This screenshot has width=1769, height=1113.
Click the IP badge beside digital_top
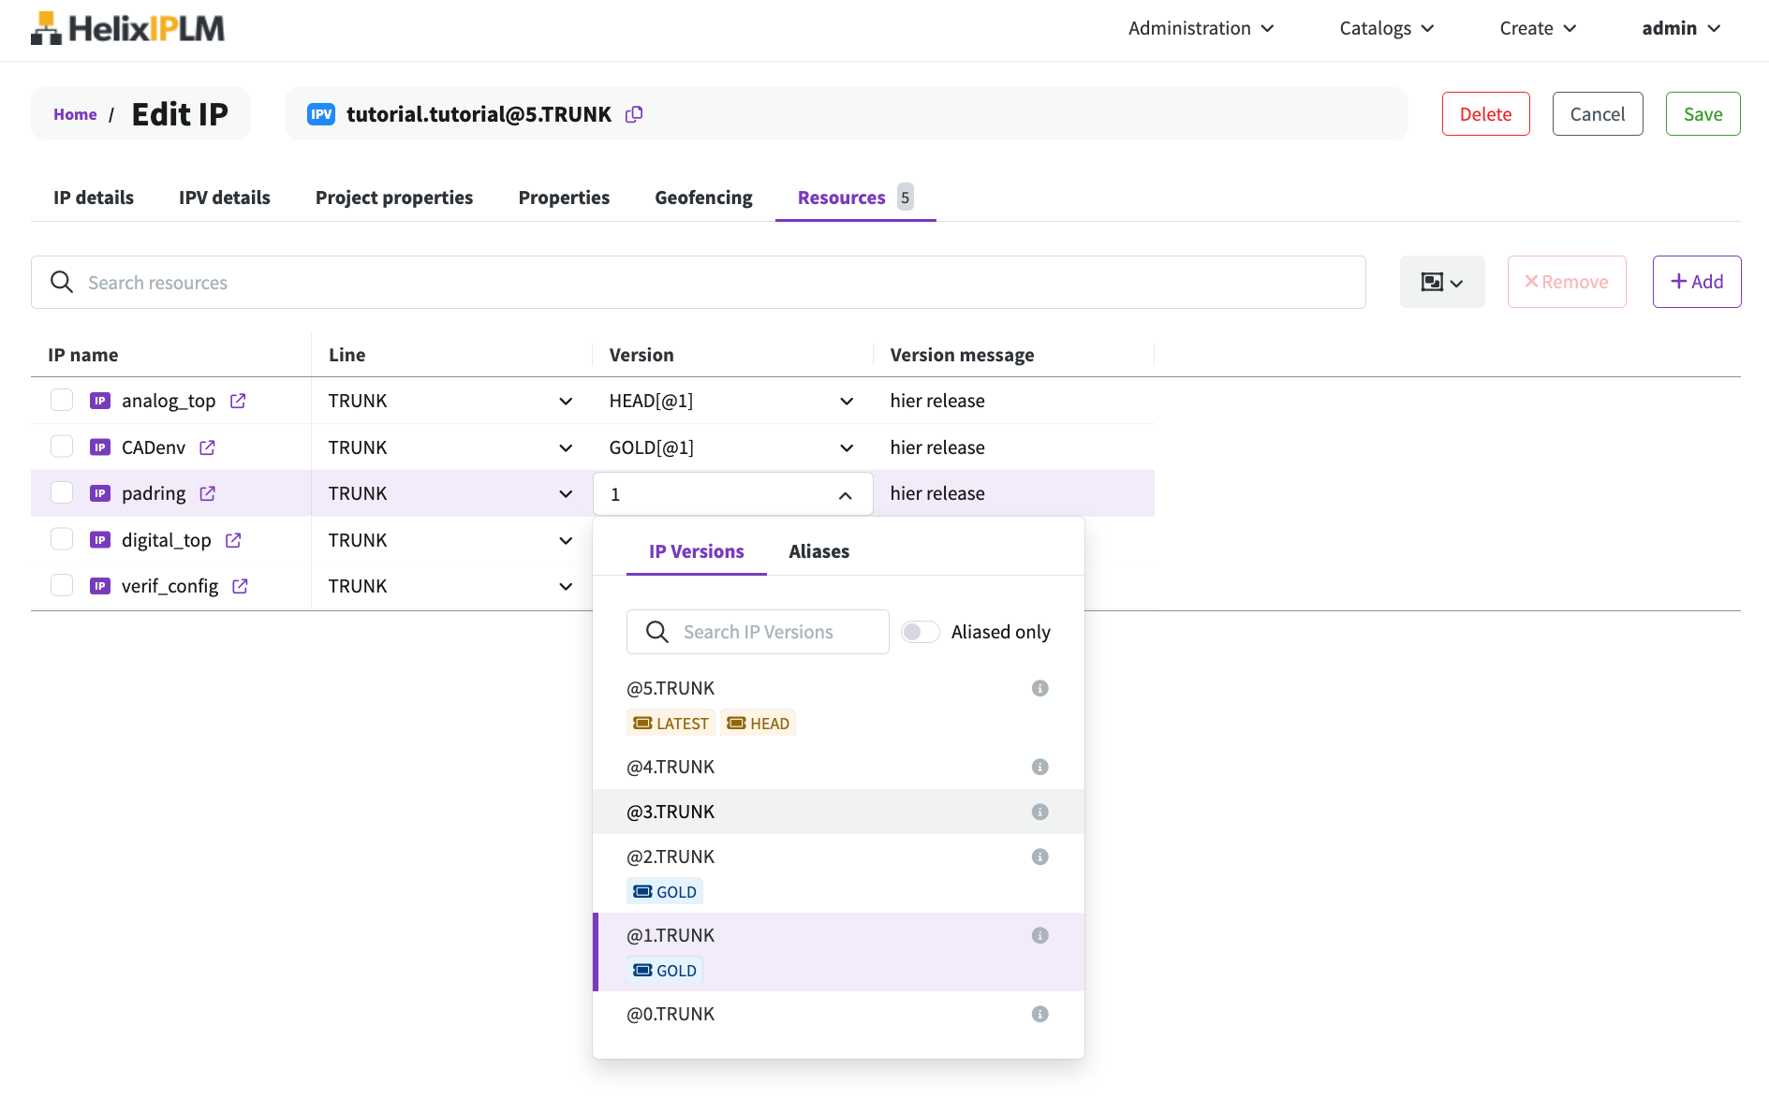pos(100,540)
